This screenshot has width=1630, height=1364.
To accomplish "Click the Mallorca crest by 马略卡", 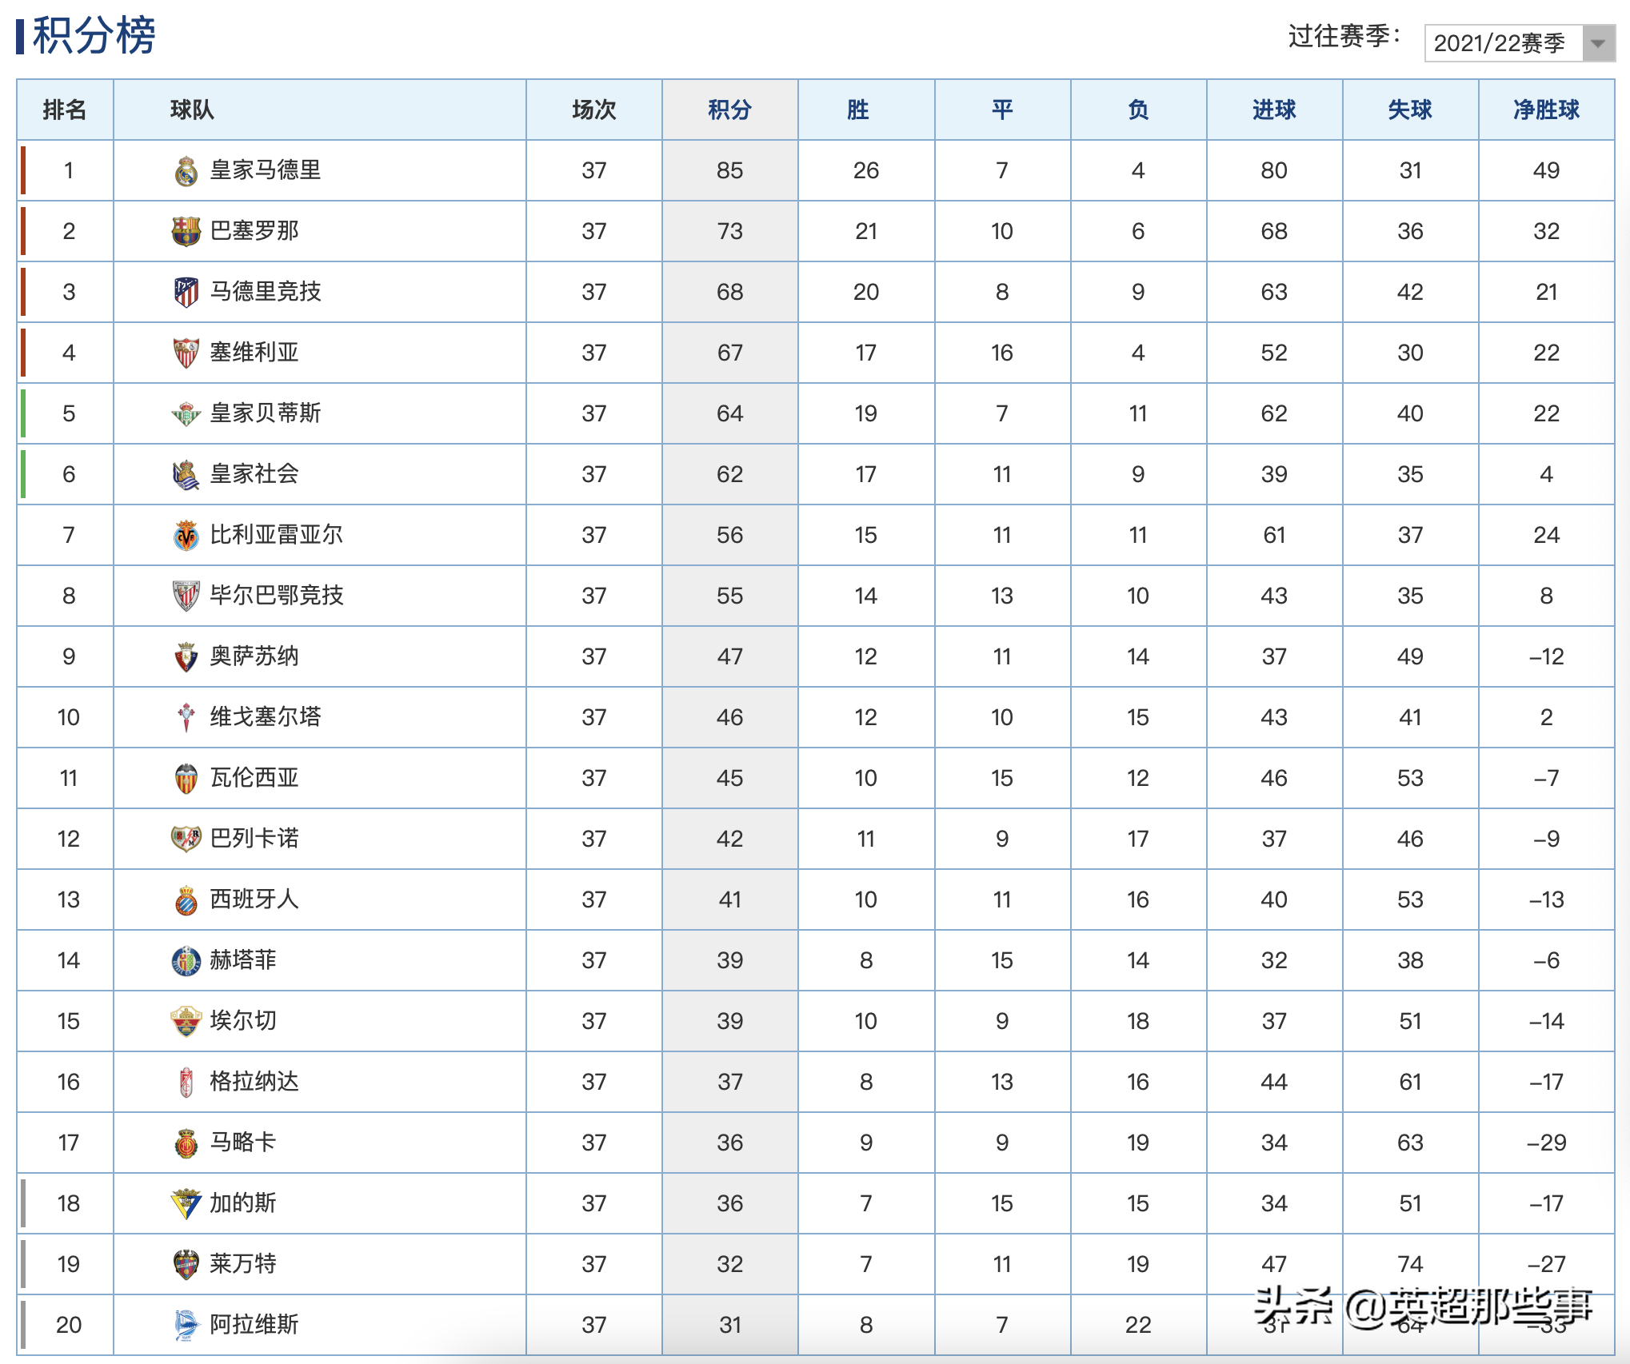I will pos(186,1143).
